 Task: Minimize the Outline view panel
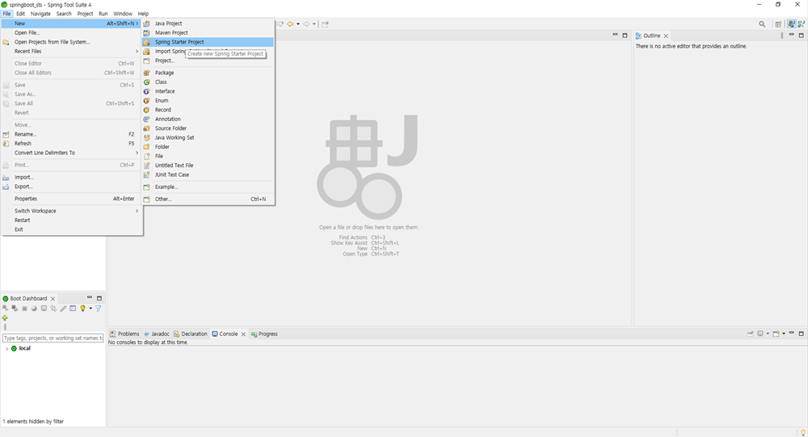[792, 35]
